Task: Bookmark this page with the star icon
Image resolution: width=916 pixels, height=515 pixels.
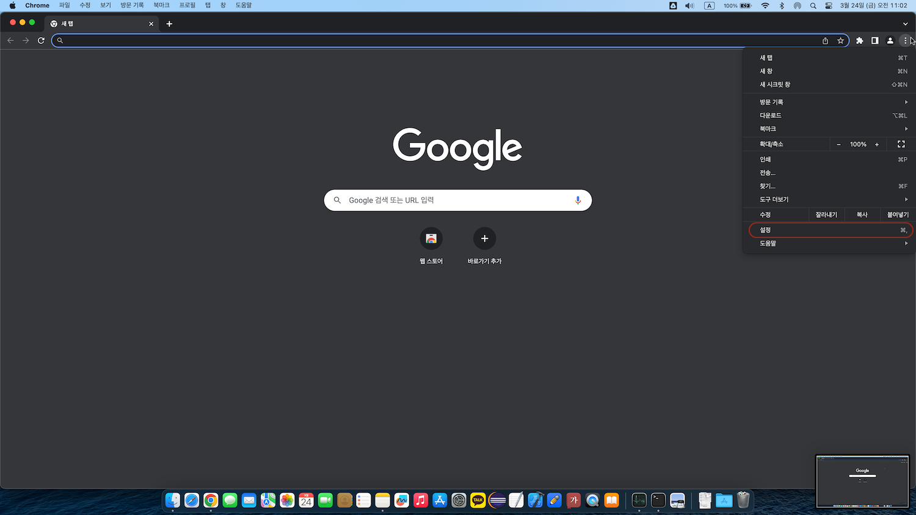Action: pos(841,40)
